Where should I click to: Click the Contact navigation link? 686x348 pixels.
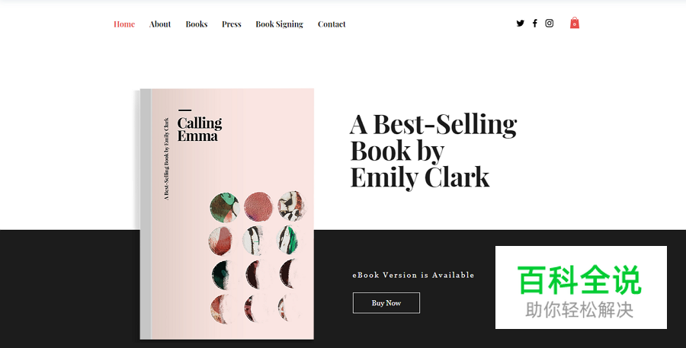click(x=332, y=24)
